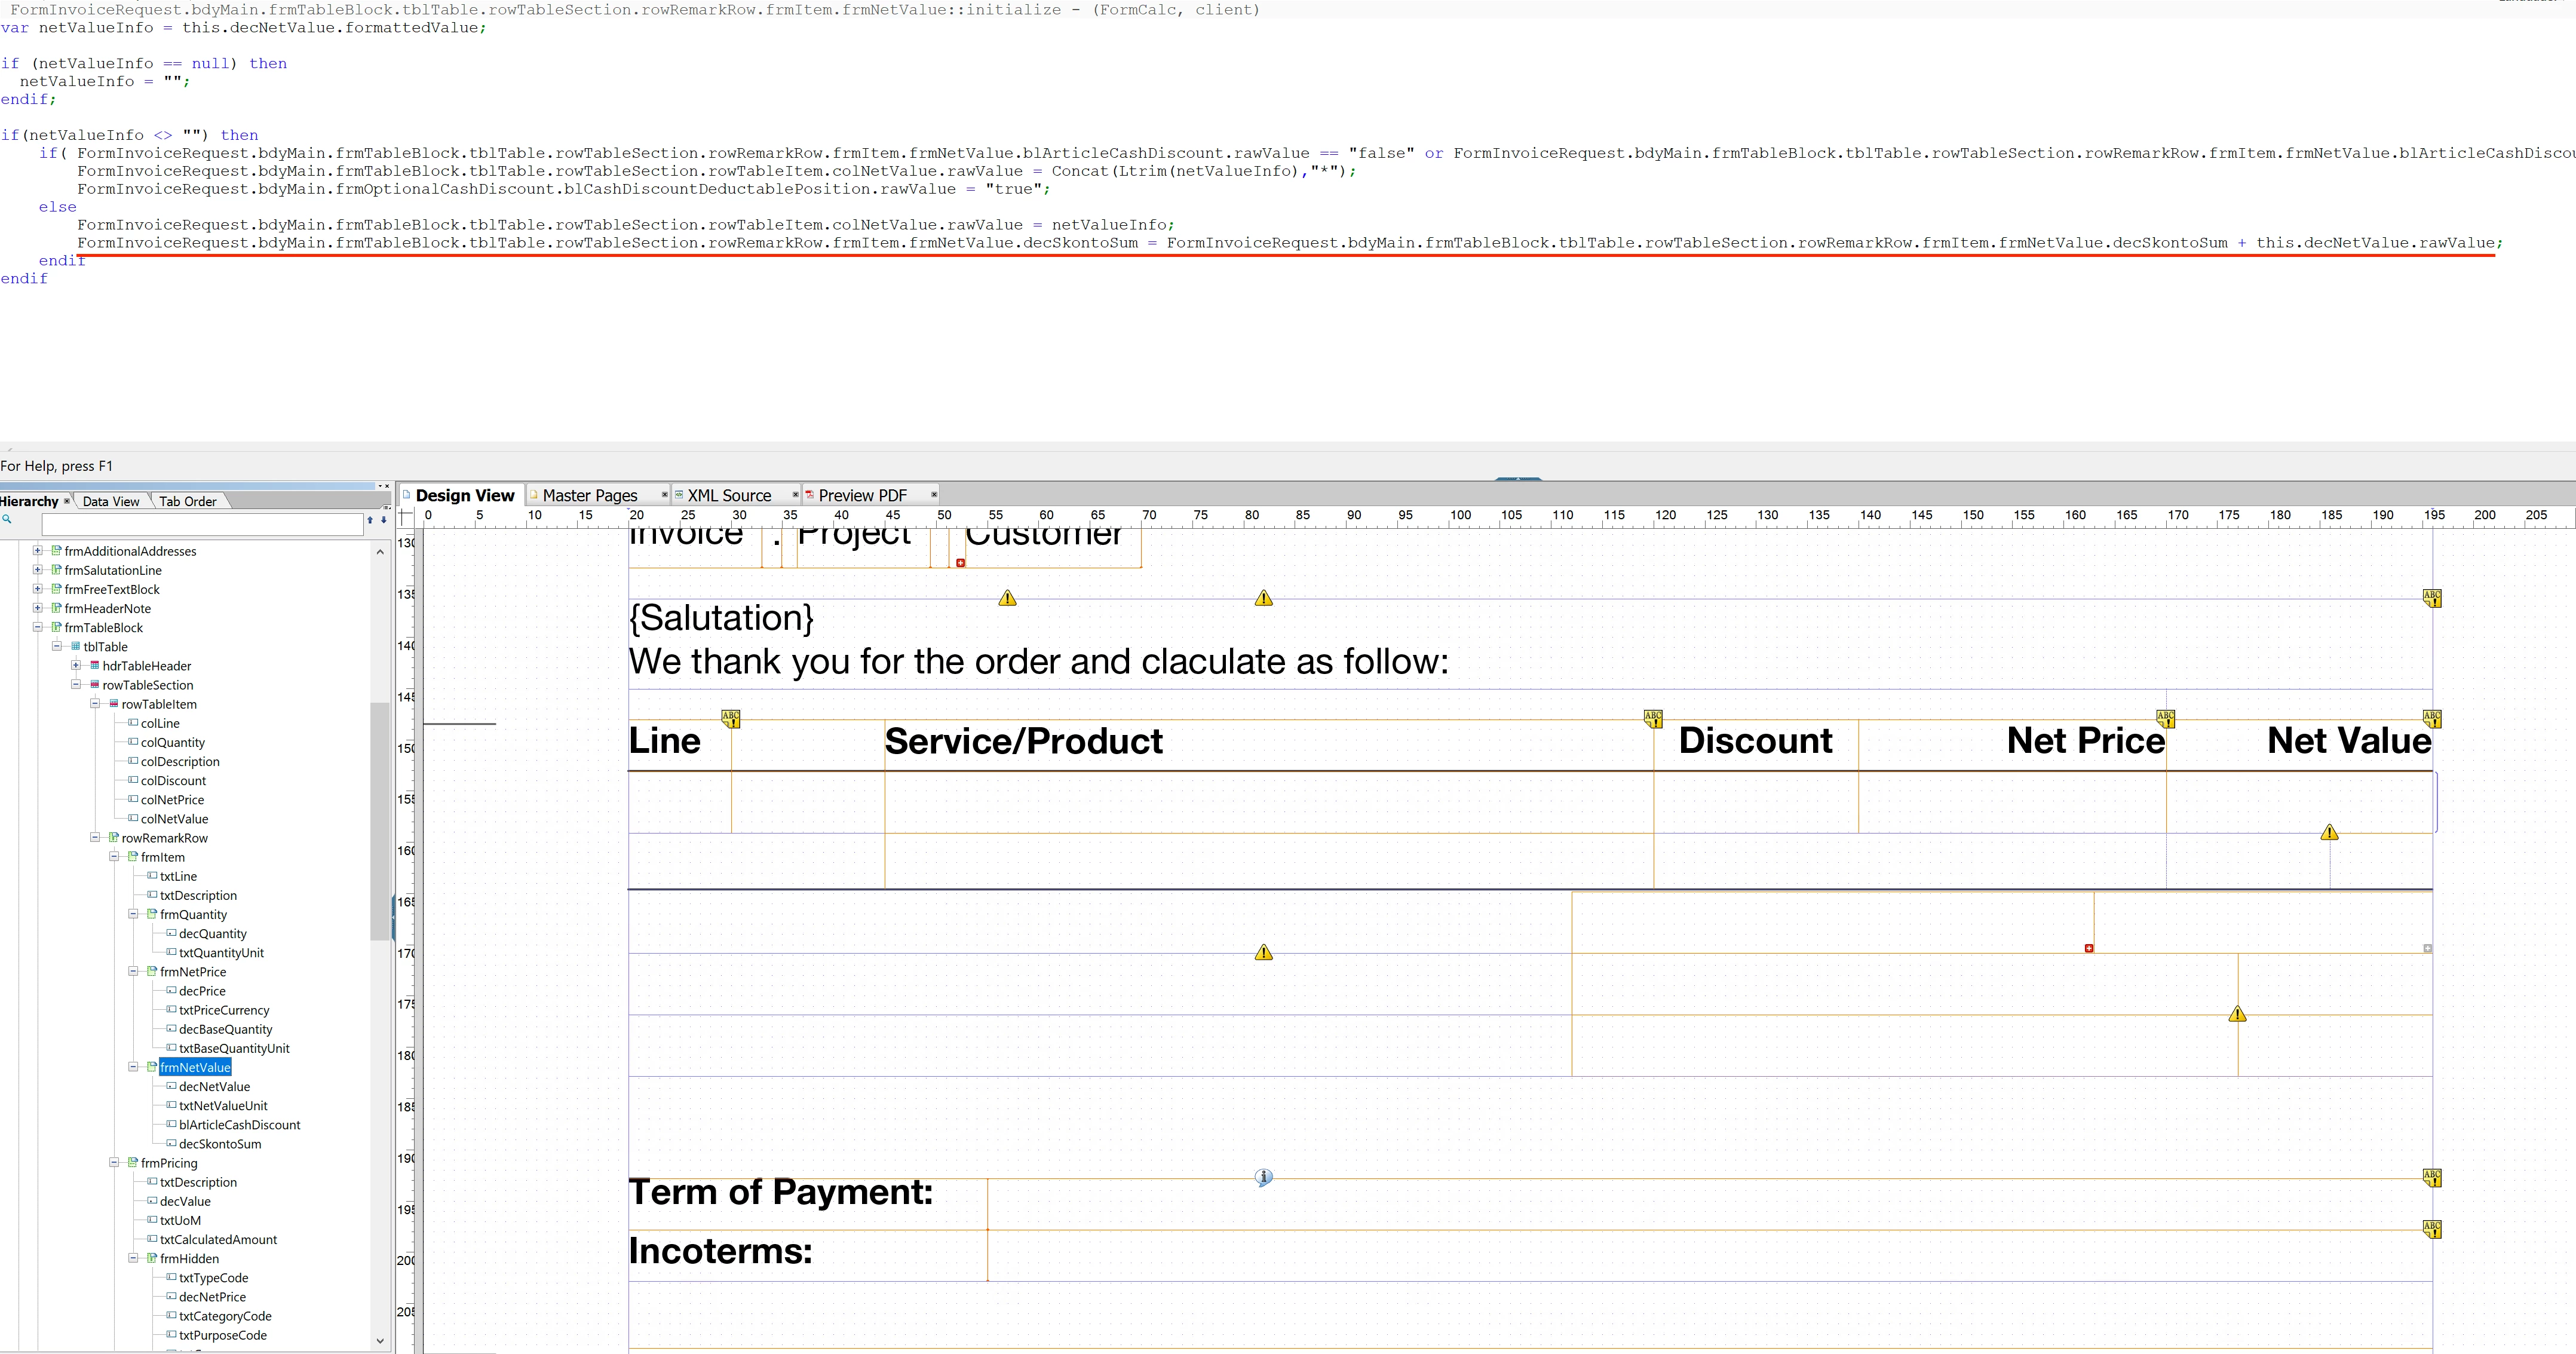Click the hierarchy search magnifier icon

pyautogui.click(x=7, y=519)
